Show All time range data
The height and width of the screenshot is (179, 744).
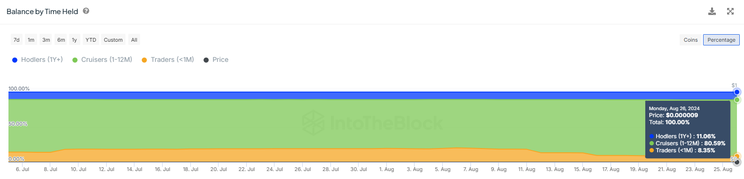[x=134, y=40]
